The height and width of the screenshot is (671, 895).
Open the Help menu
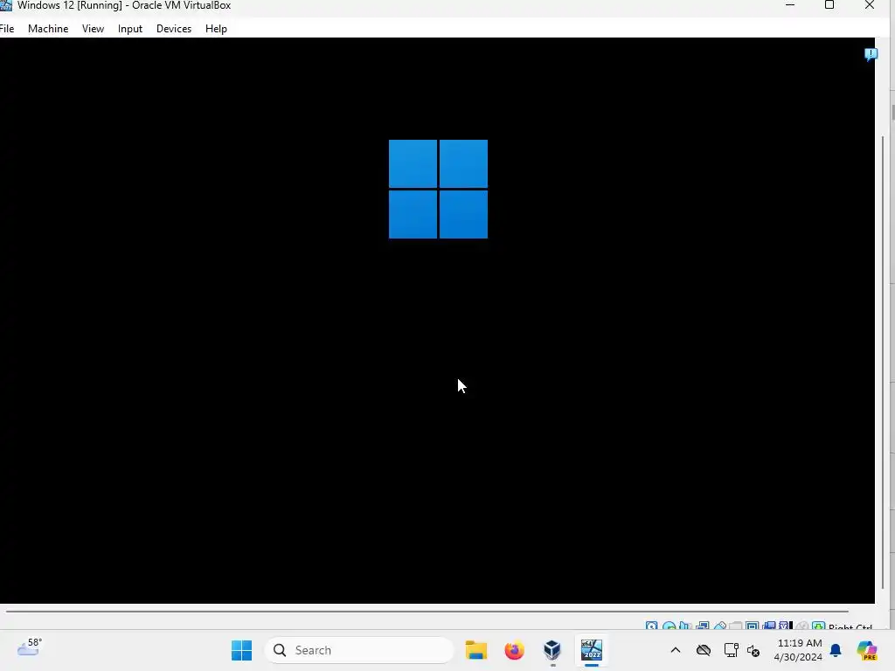(216, 29)
